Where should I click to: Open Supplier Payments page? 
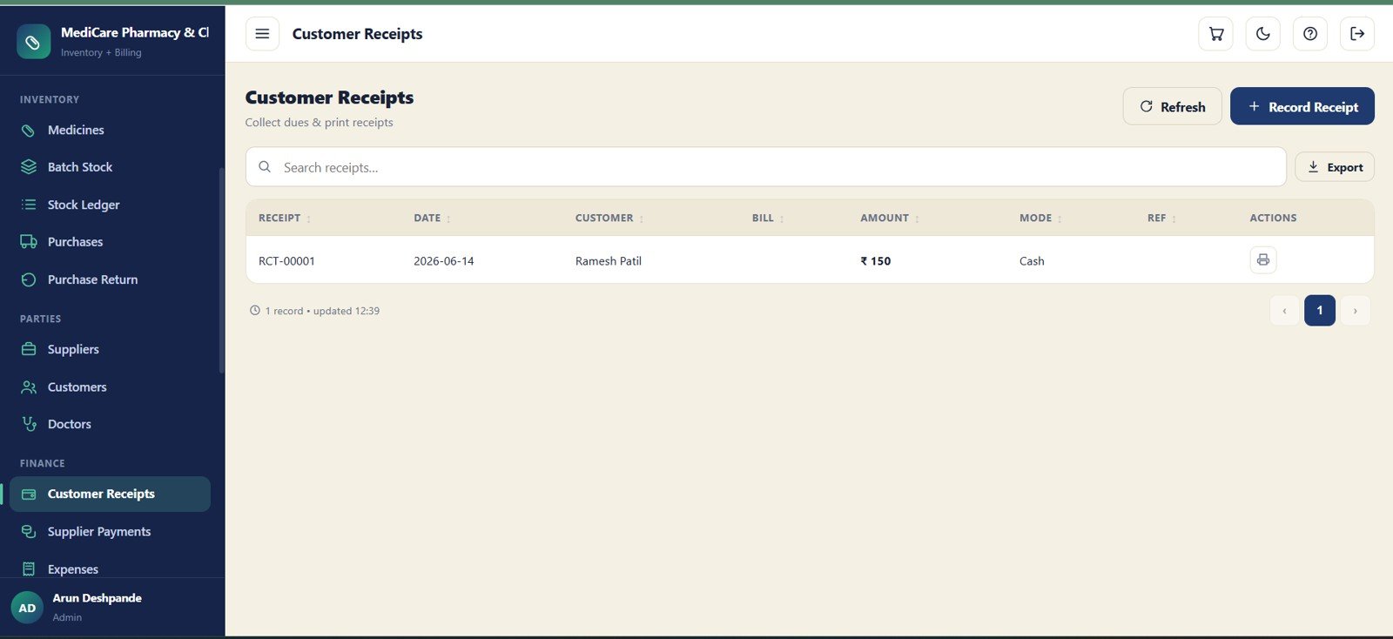(110, 531)
